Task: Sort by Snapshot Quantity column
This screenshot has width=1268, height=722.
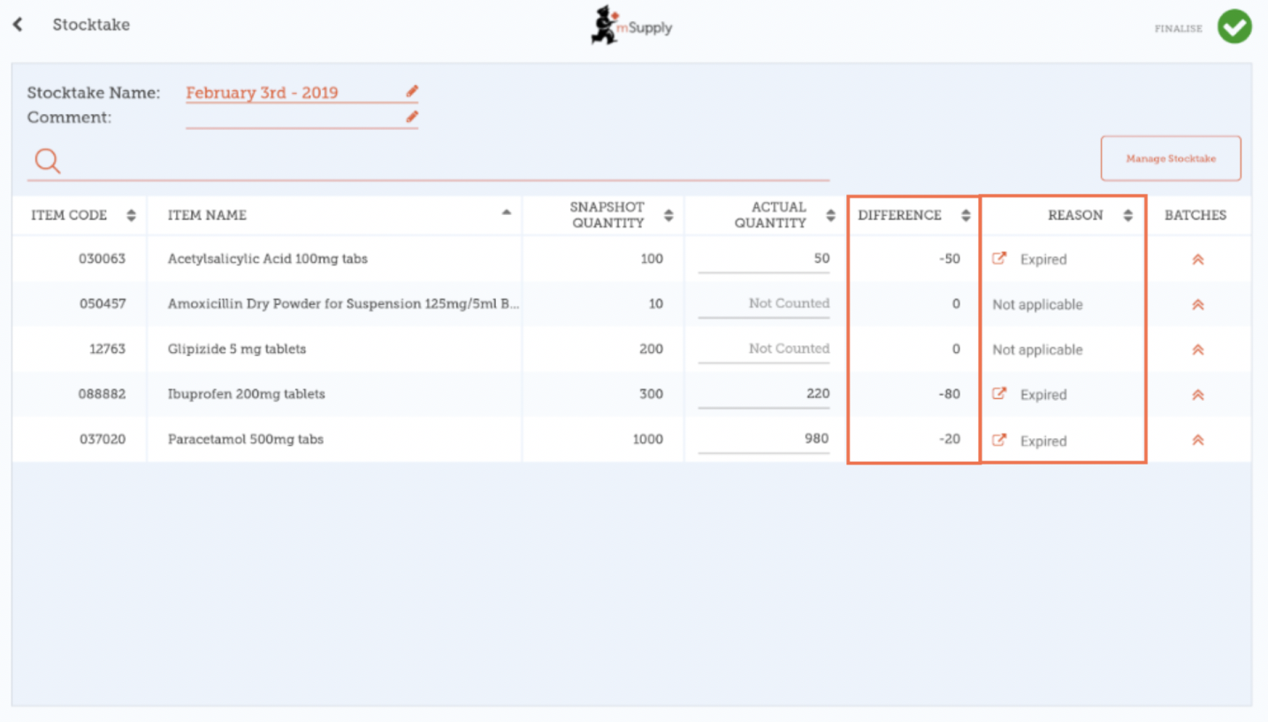Action: click(x=668, y=215)
